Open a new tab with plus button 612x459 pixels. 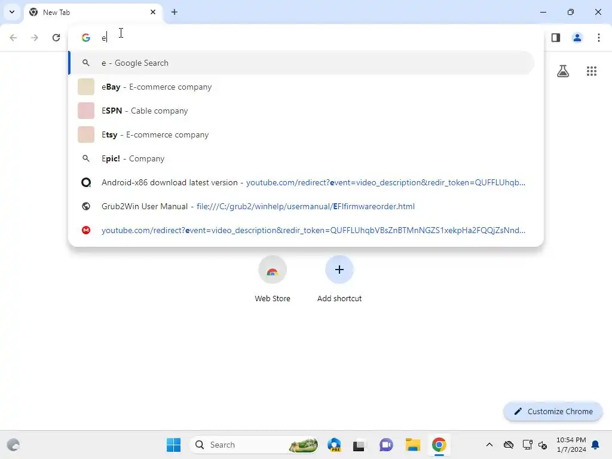click(175, 12)
